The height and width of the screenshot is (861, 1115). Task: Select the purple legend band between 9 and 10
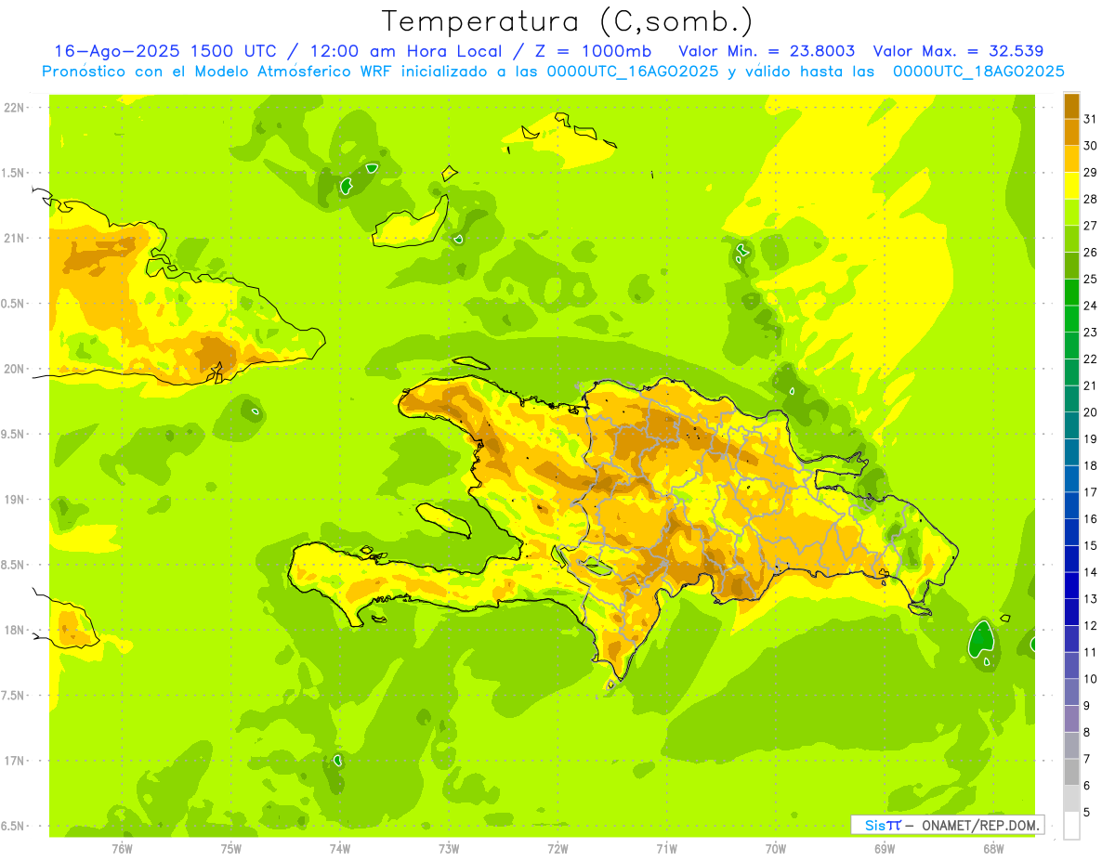click(1071, 692)
